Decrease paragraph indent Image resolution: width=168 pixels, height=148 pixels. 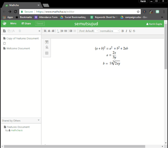click(74, 31)
